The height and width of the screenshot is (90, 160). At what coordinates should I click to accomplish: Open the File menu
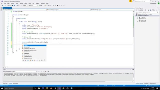[x=1, y=3]
